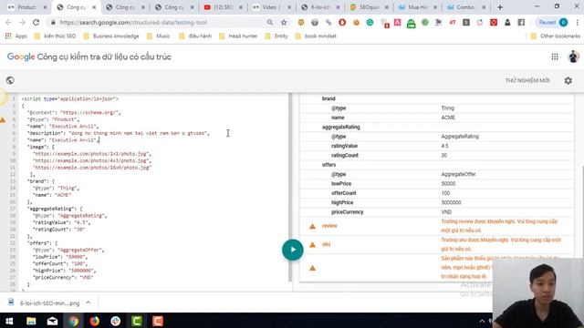Click the lowPrice line in the code editor
584x328 pixels.
(60, 257)
